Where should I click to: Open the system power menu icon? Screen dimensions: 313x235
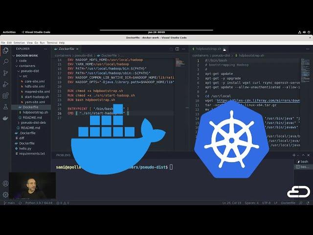tap(309, 32)
